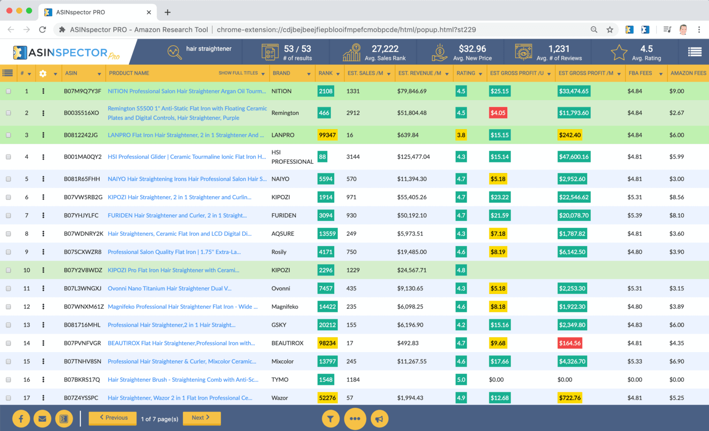Image resolution: width=709 pixels, height=431 pixels.
Task: Click the Avg. New Price money icon
Action: pyautogui.click(x=439, y=52)
